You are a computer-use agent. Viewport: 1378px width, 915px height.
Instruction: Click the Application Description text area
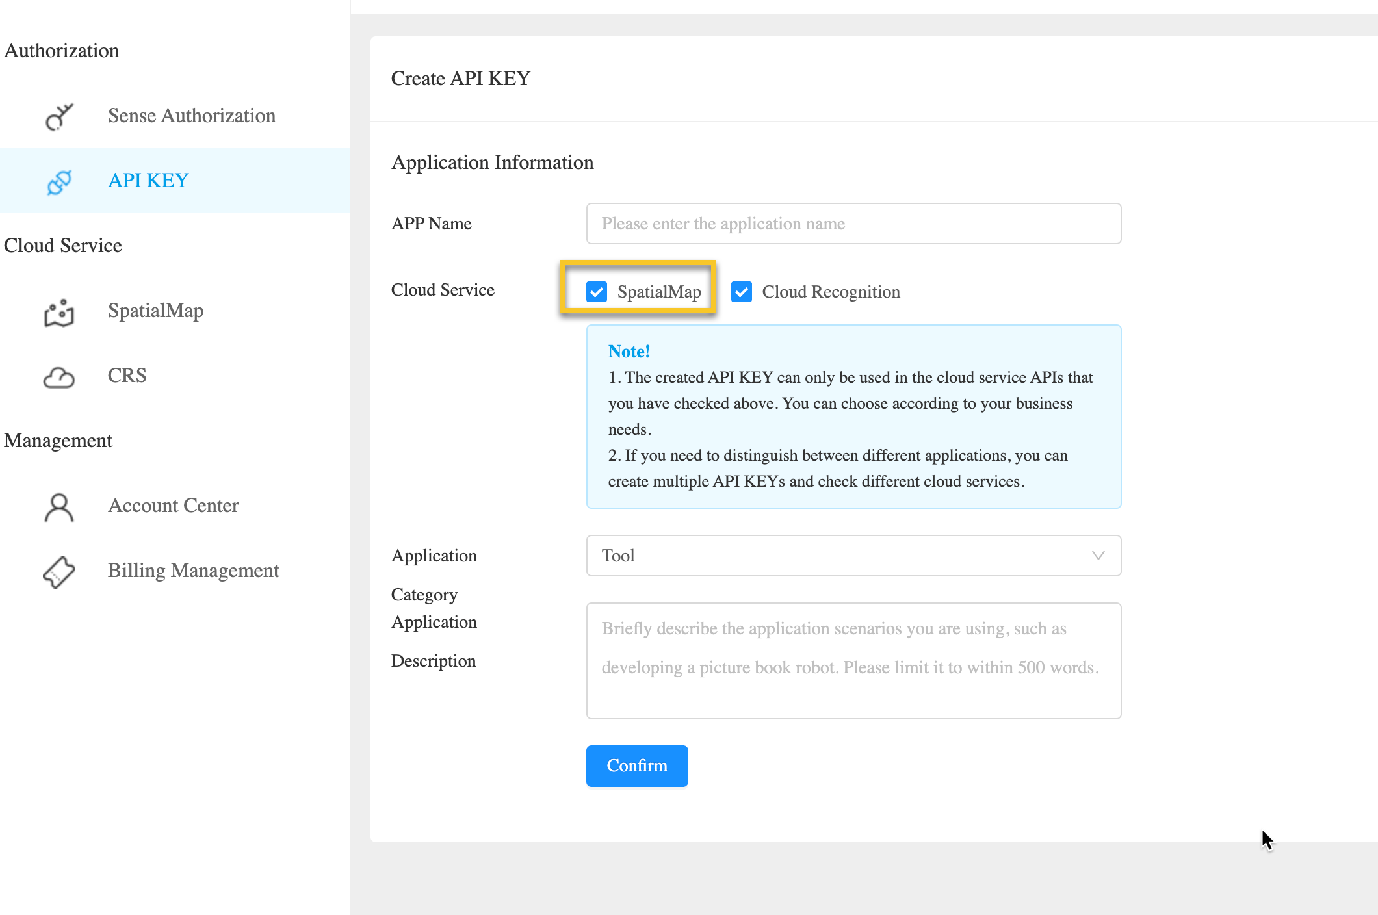point(853,660)
